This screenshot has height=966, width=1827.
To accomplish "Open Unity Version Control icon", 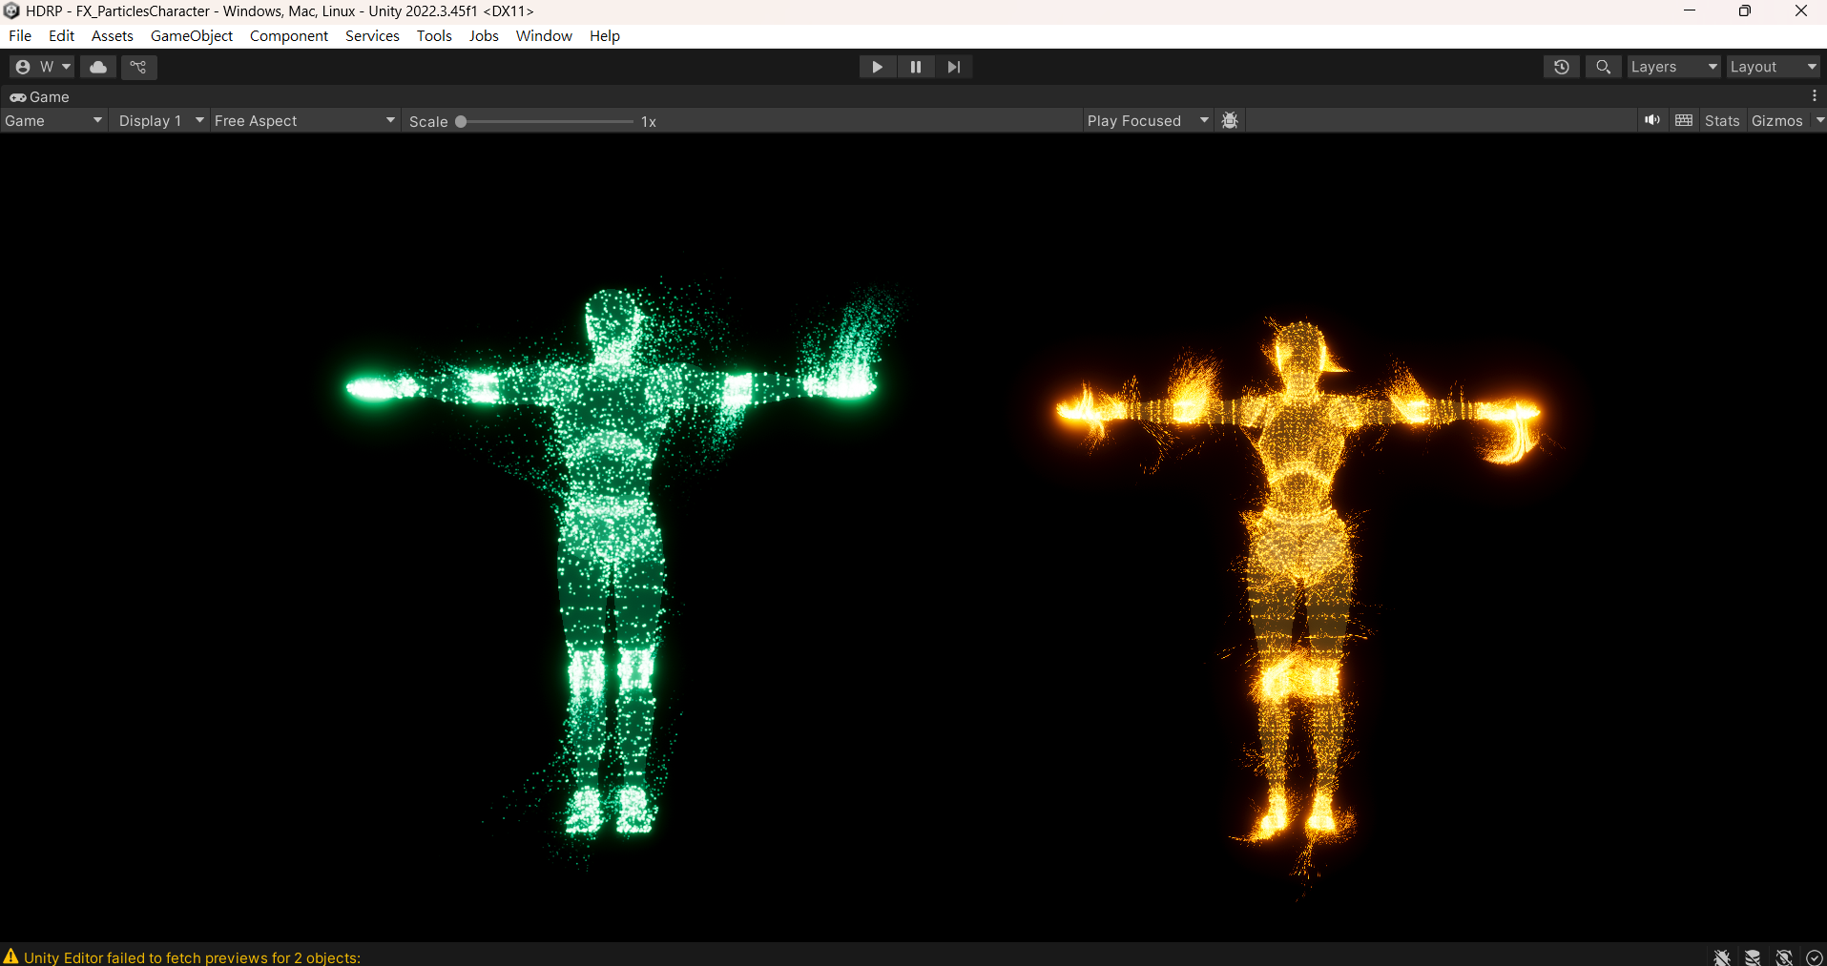I will click(x=139, y=67).
